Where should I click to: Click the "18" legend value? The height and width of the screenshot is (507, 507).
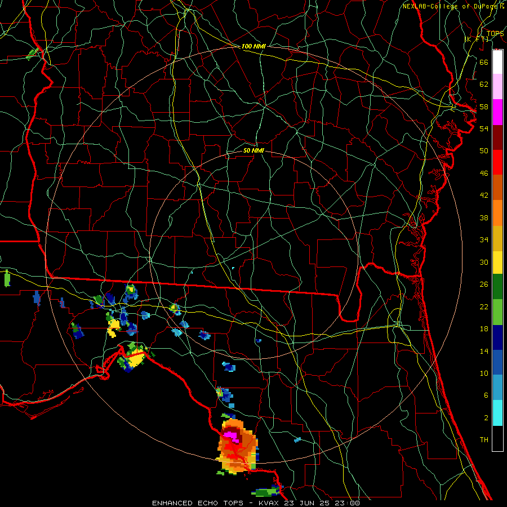484,329
